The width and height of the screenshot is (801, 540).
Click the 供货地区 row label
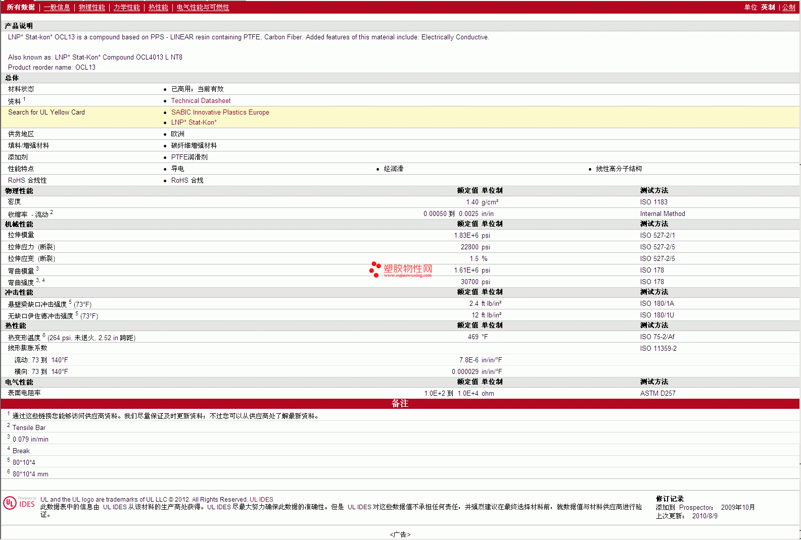pyautogui.click(x=21, y=134)
